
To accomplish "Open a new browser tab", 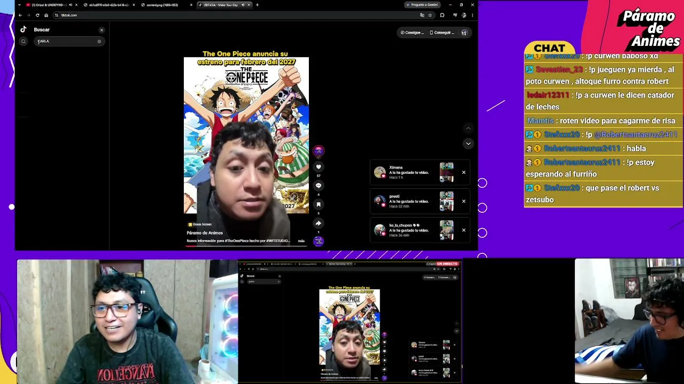I will pyautogui.click(x=257, y=5).
